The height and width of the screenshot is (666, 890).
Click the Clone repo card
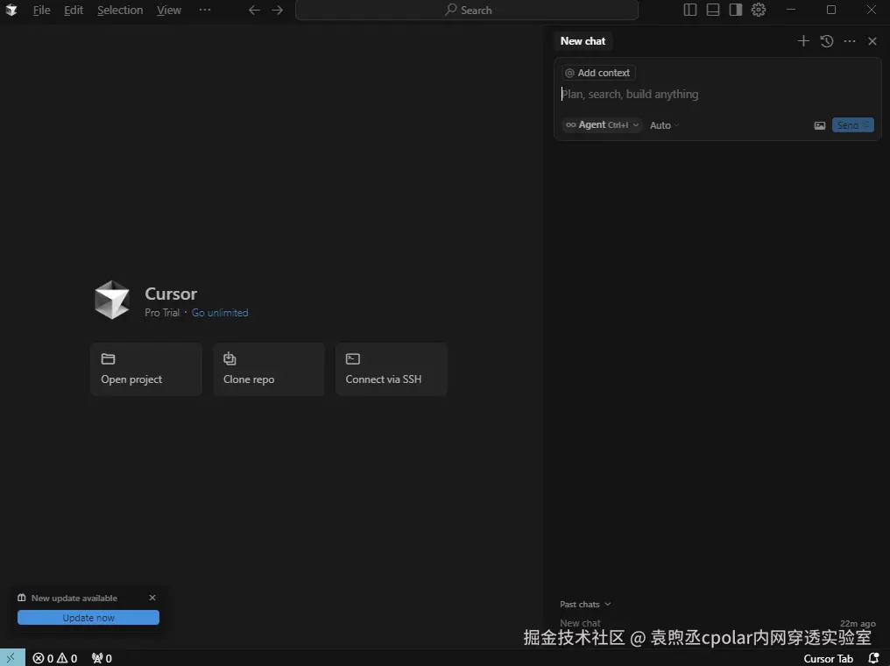268,369
